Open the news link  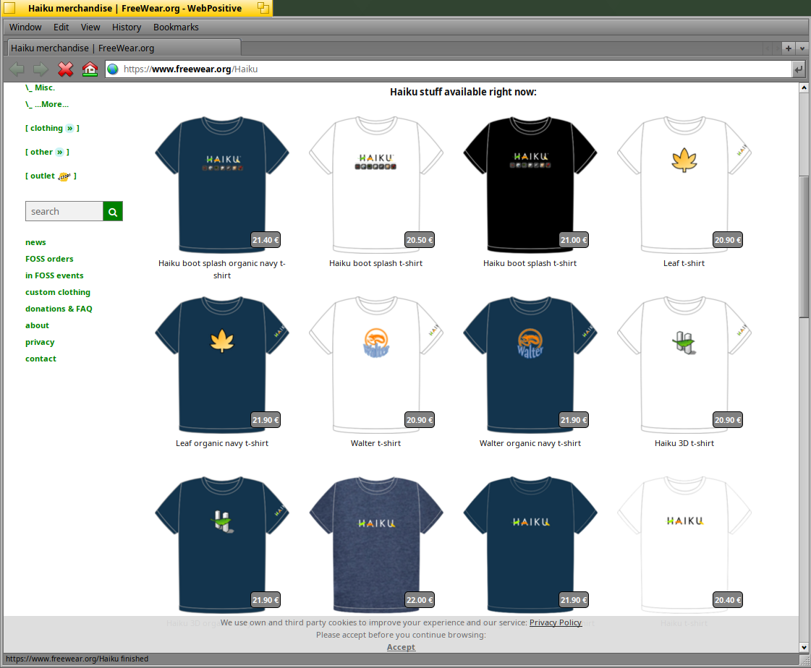click(x=35, y=242)
